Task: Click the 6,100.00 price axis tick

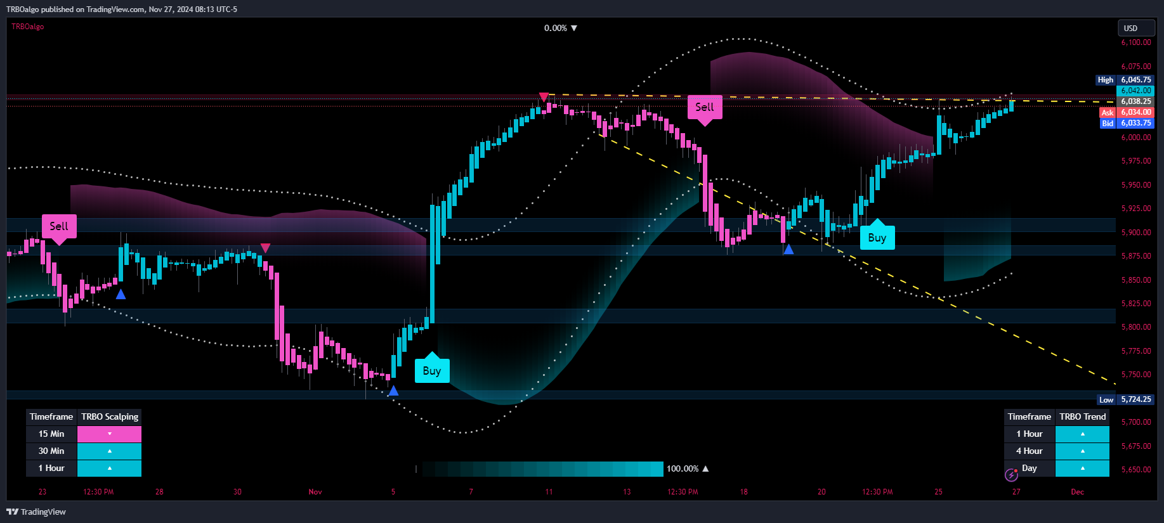Action: (x=1136, y=42)
